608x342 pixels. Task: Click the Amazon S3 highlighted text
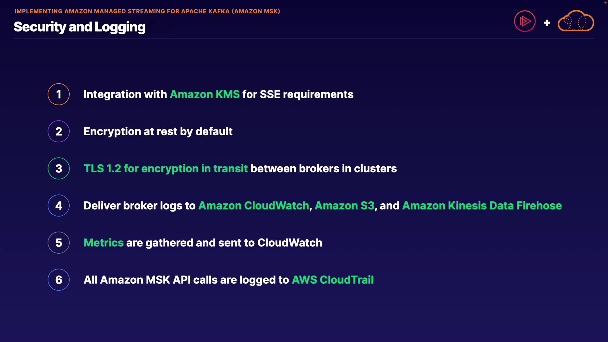pyautogui.click(x=344, y=206)
